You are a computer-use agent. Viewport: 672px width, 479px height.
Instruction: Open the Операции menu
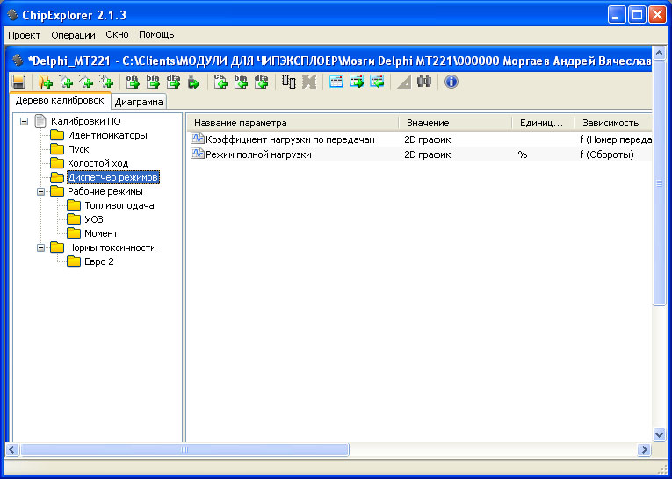(73, 35)
